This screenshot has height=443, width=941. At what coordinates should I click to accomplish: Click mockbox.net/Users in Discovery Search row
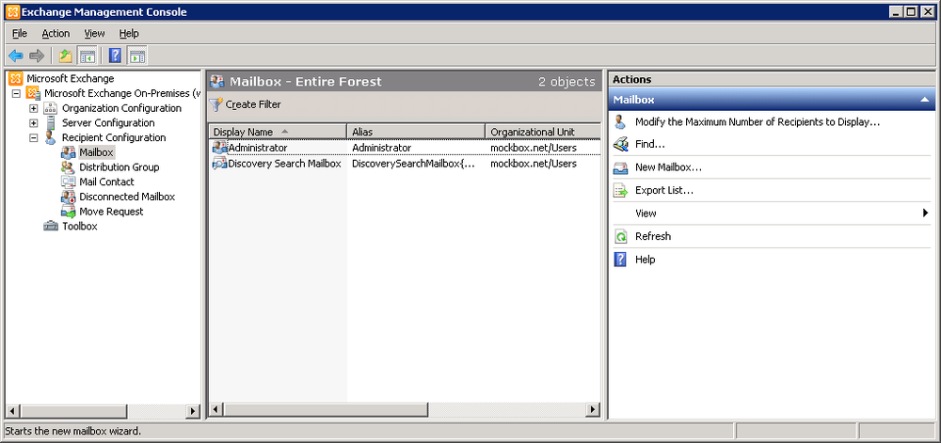coord(534,163)
